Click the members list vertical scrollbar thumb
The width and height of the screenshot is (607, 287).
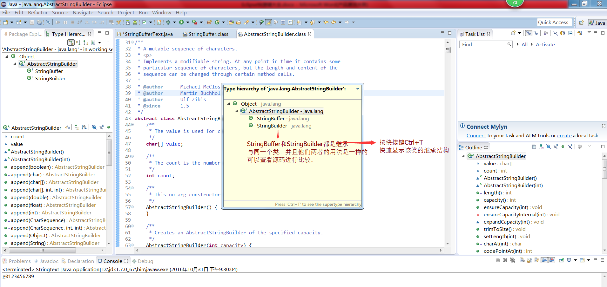click(109, 153)
